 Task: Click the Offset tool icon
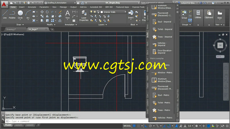click(x=60, y=20)
